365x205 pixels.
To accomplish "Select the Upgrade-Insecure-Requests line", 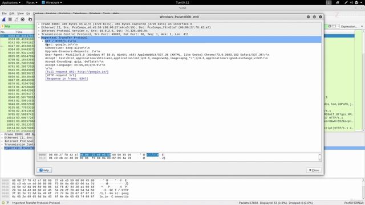I will click(x=72, y=51).
